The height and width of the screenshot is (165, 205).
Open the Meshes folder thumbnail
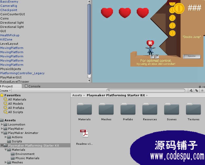(106, 109)
